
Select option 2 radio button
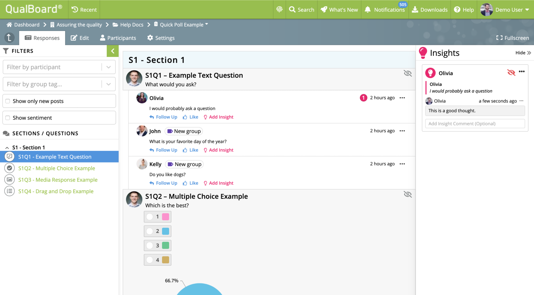pos(150,231)
